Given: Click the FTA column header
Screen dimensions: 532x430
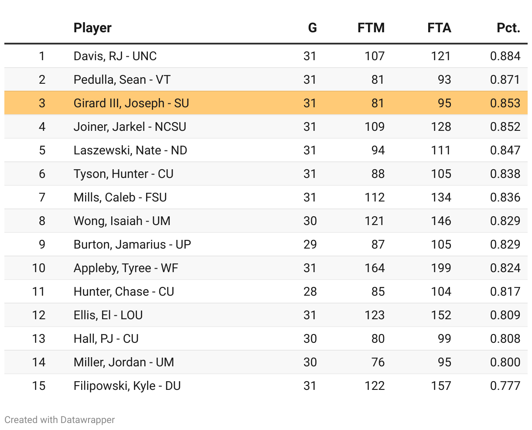Looking at the screenshot, I should (x=439, y=28).
